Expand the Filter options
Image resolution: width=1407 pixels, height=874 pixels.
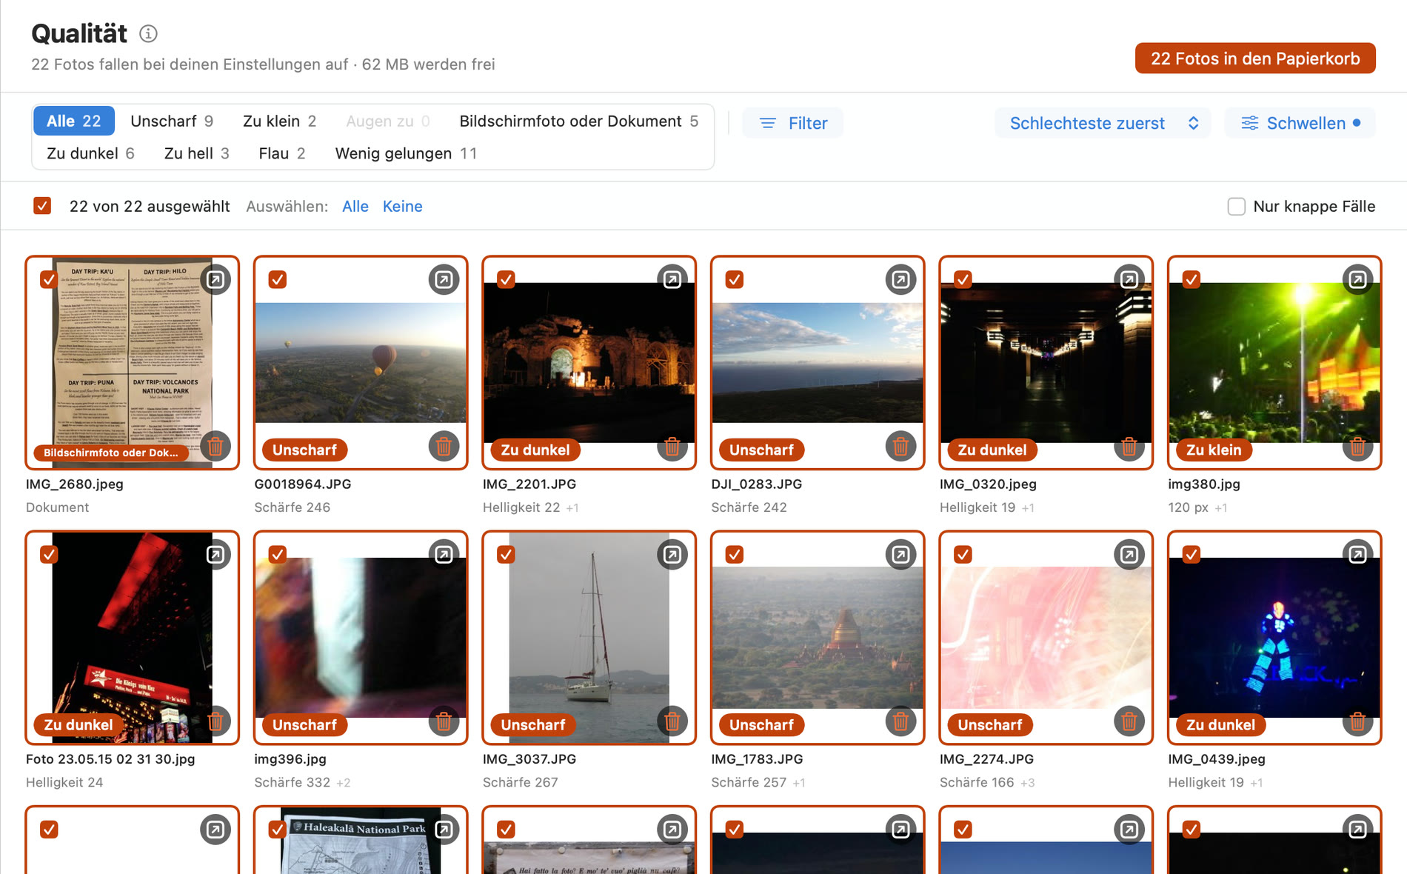792,123
